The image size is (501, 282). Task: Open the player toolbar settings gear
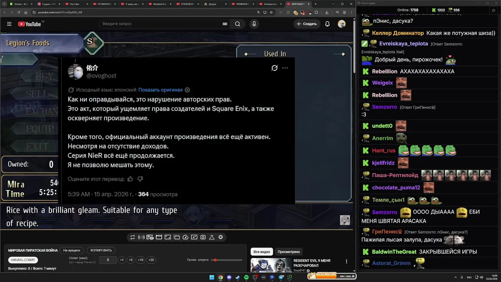221,237
